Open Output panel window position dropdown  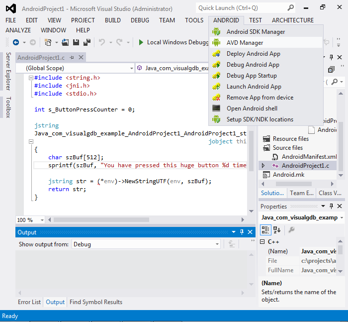[x=234, y=232]
